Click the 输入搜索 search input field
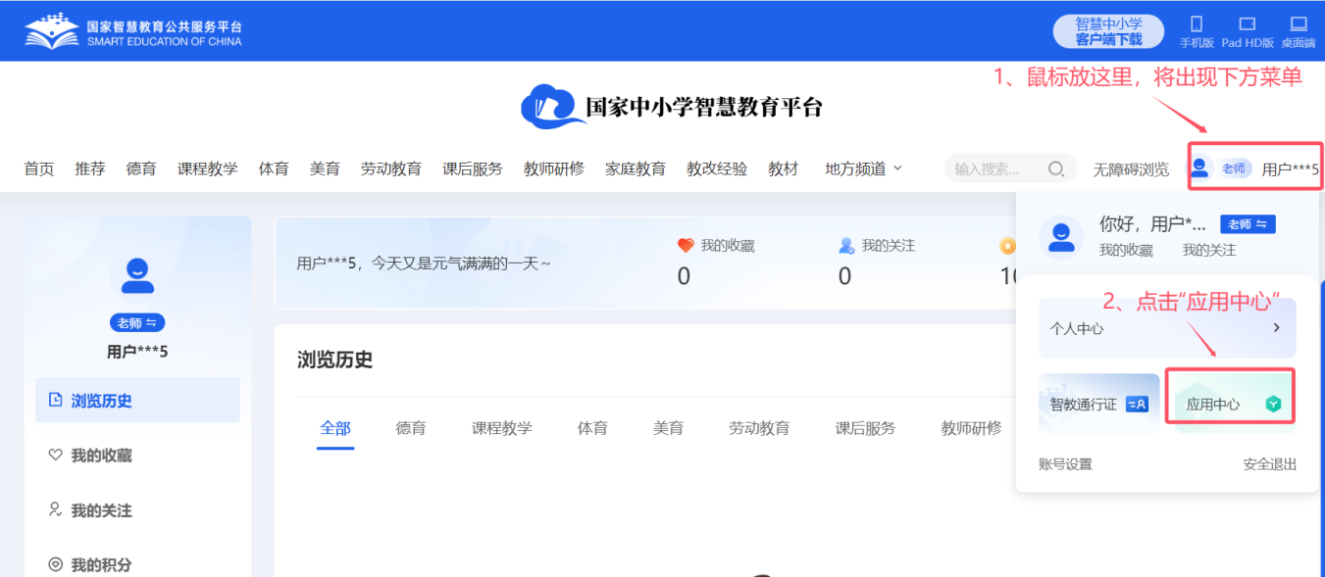 [993, 168]
